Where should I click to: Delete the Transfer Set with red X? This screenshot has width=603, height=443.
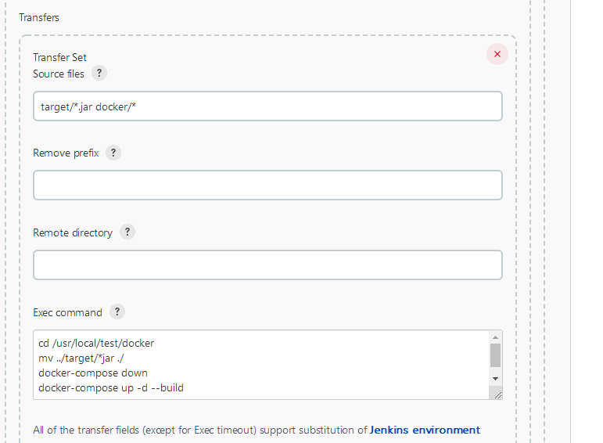[x=497, y=54]
